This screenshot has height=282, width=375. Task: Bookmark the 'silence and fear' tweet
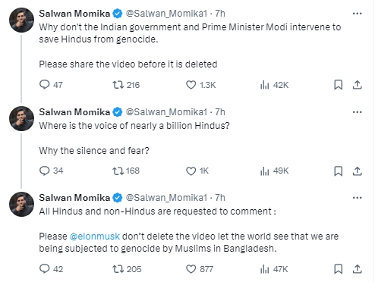tap(339, 171)
